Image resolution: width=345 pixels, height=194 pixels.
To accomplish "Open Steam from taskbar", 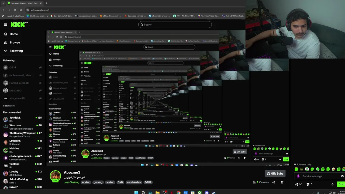I will tap(213, 193).
